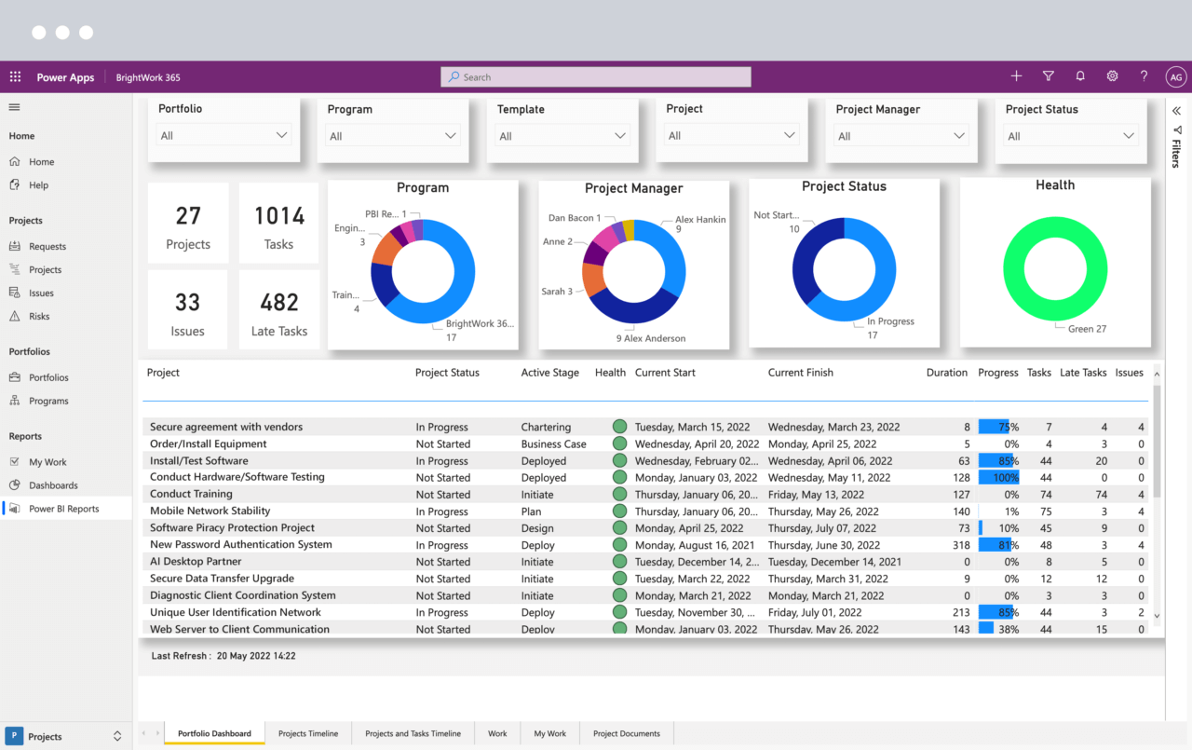Click the notifications bell icon

tap(1080, 76)
